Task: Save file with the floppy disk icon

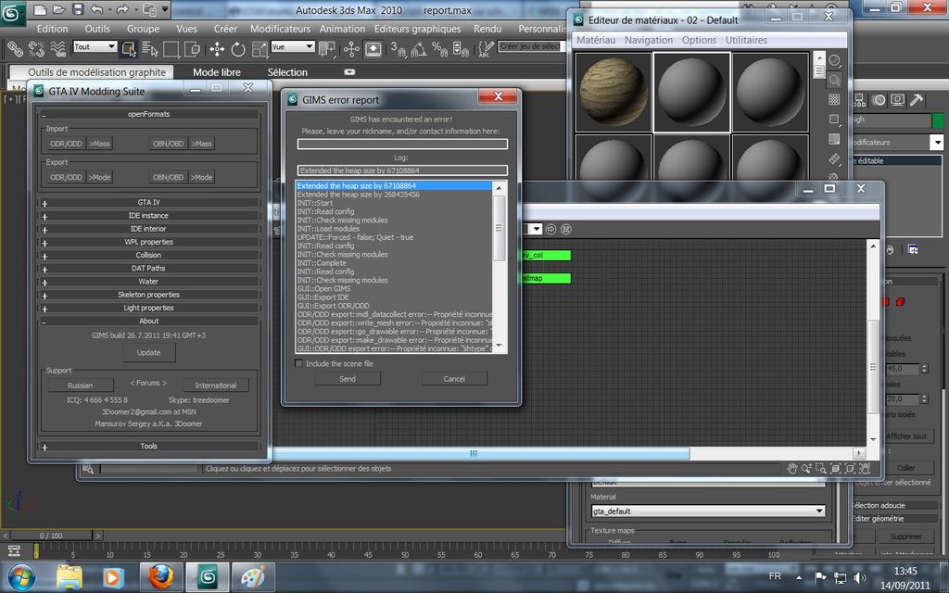Action: [x=78, y=9]
